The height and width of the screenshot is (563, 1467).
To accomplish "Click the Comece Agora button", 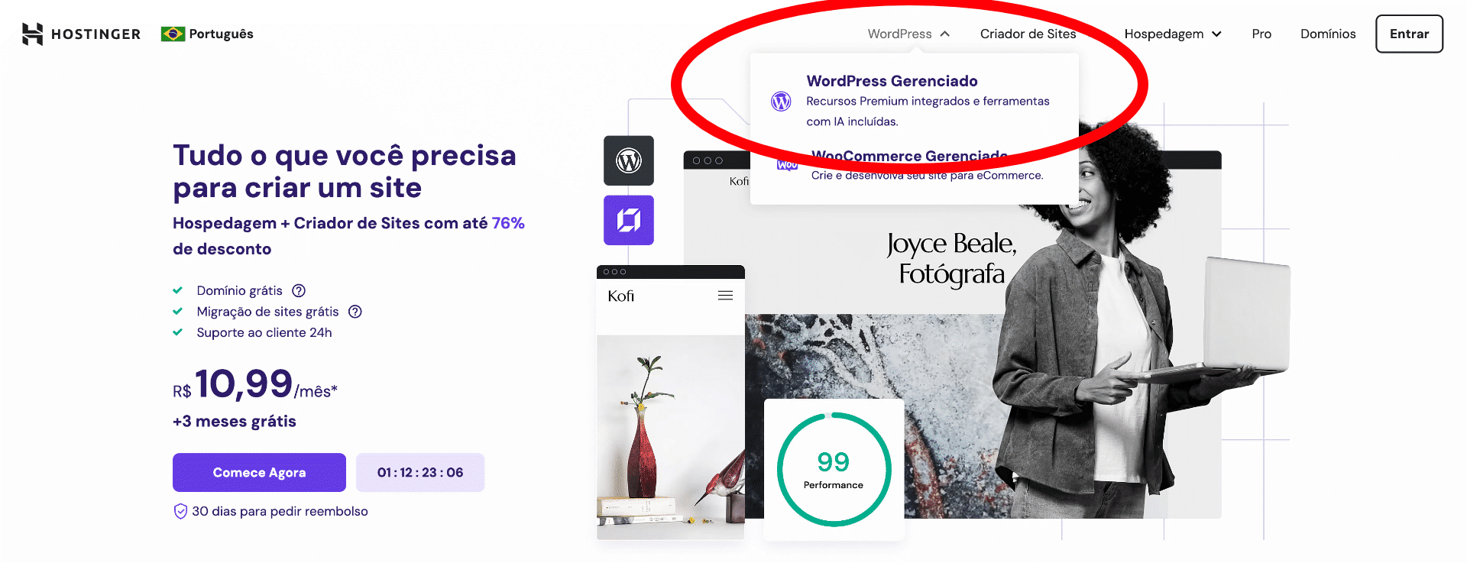I will (259, 472).
